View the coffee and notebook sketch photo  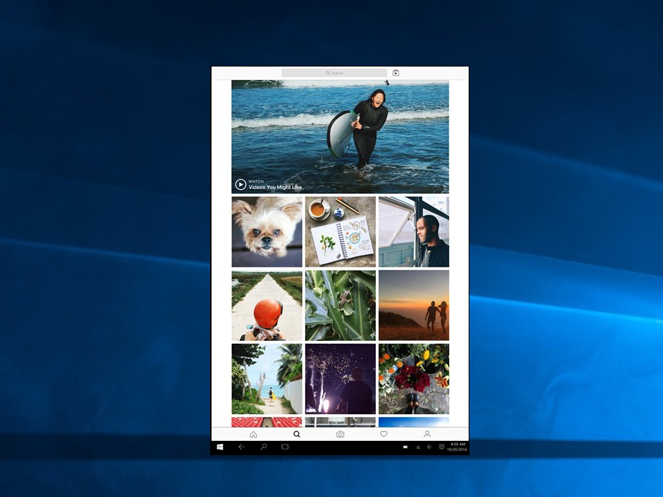click(340, 230)
